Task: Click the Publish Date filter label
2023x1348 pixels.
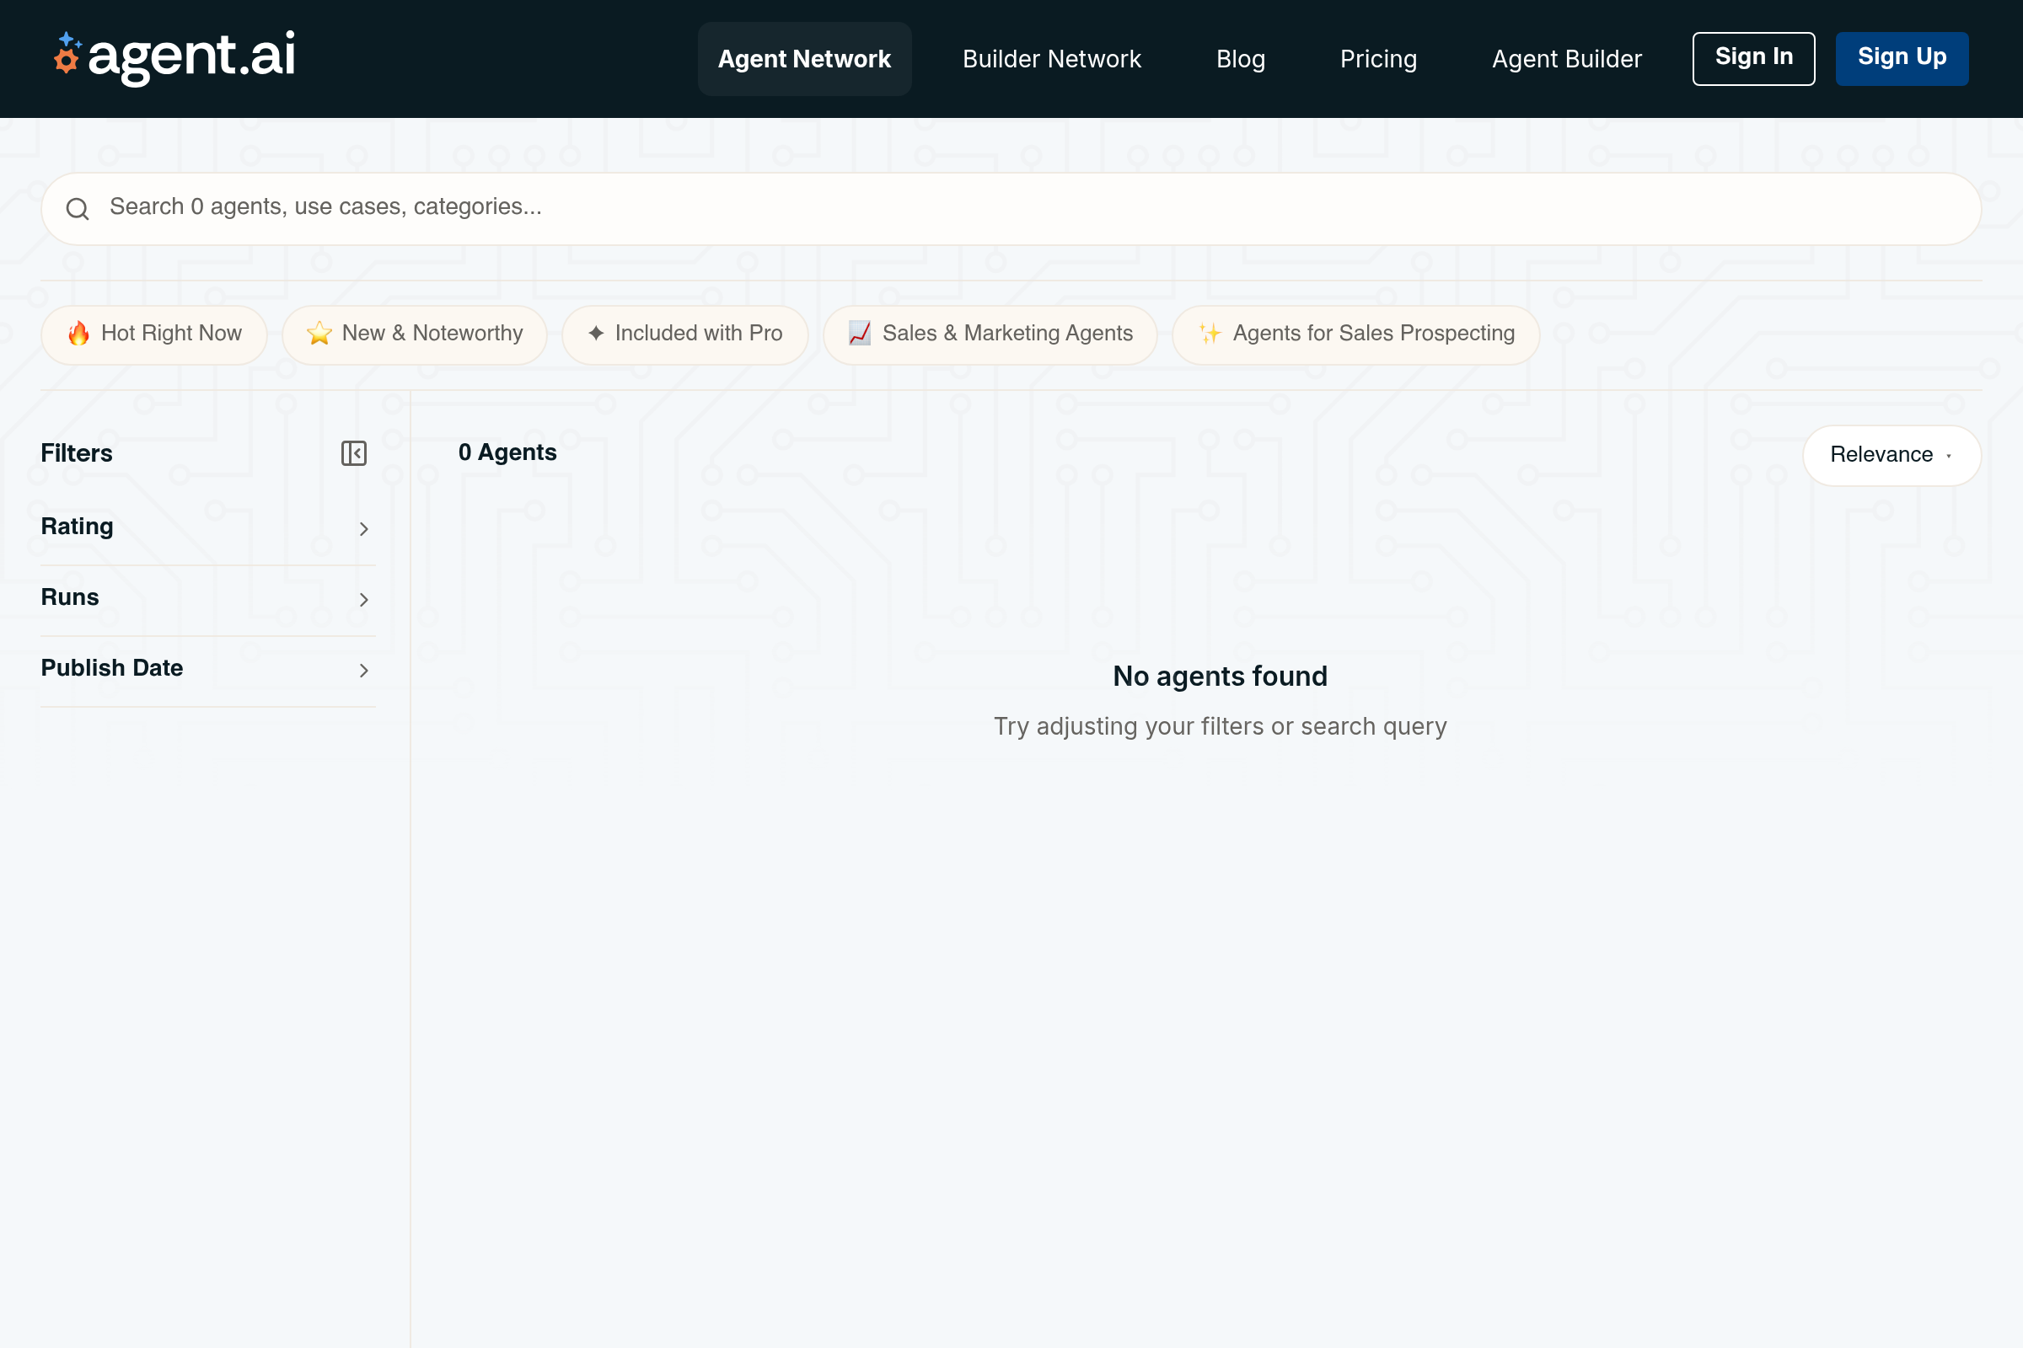Action: point(112,668)
